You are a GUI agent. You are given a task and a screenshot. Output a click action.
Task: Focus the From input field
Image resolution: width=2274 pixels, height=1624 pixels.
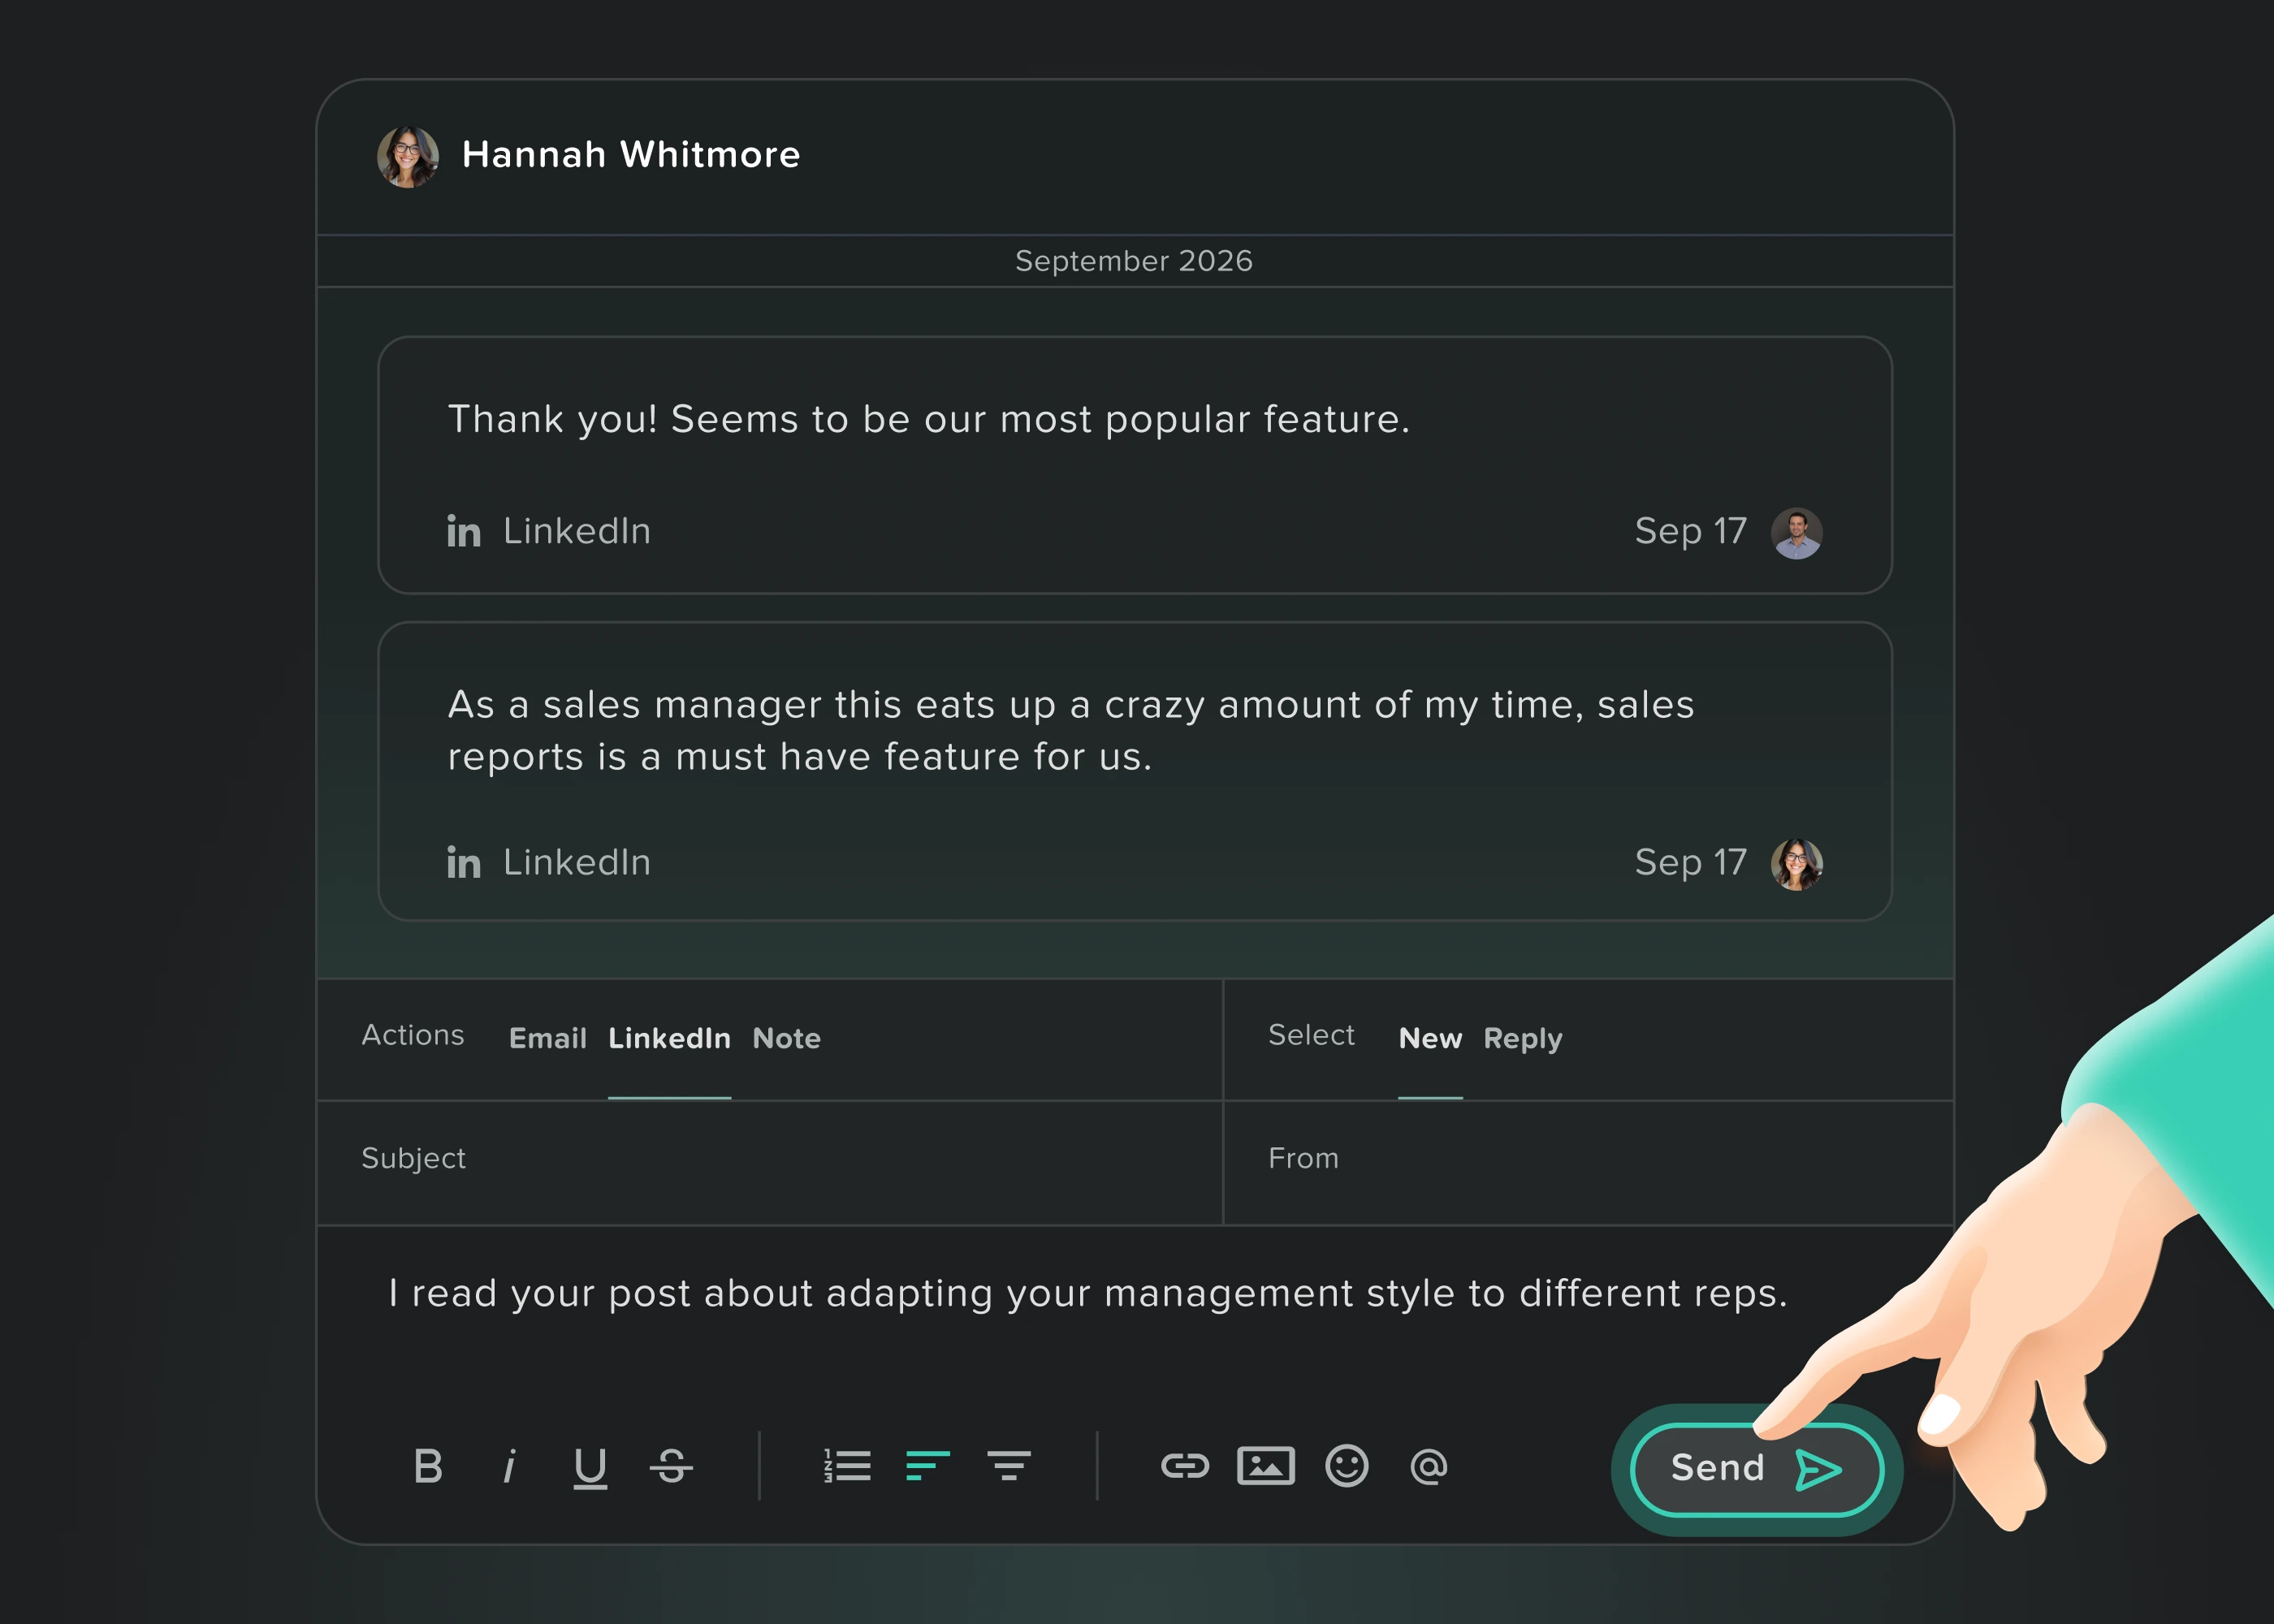pos(1588,1162)
